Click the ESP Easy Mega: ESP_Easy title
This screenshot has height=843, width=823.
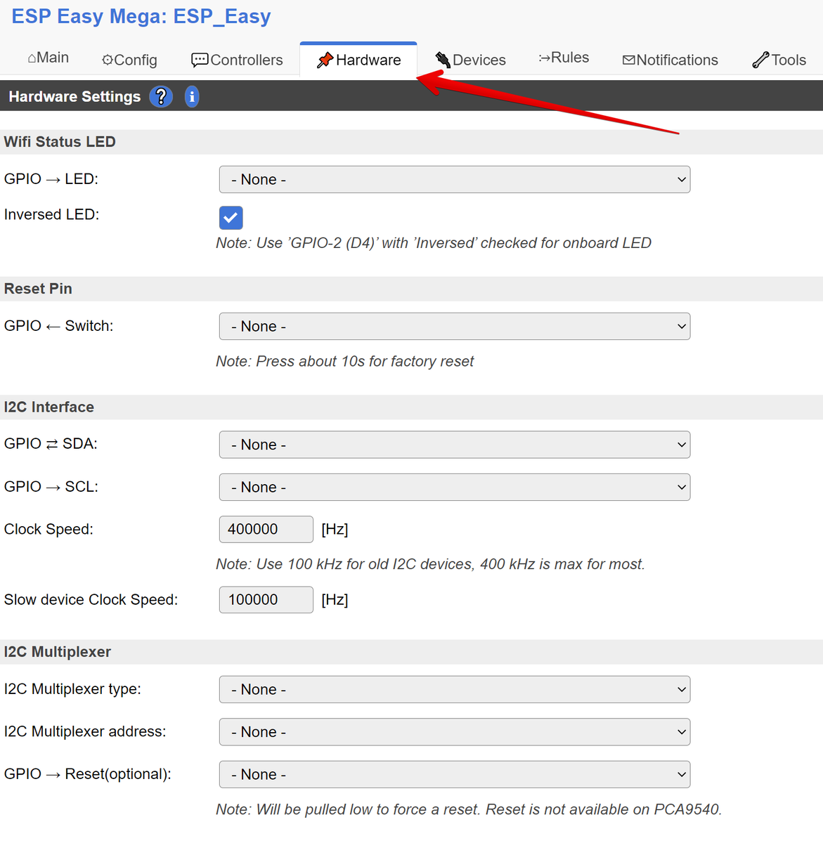[141, 16]
